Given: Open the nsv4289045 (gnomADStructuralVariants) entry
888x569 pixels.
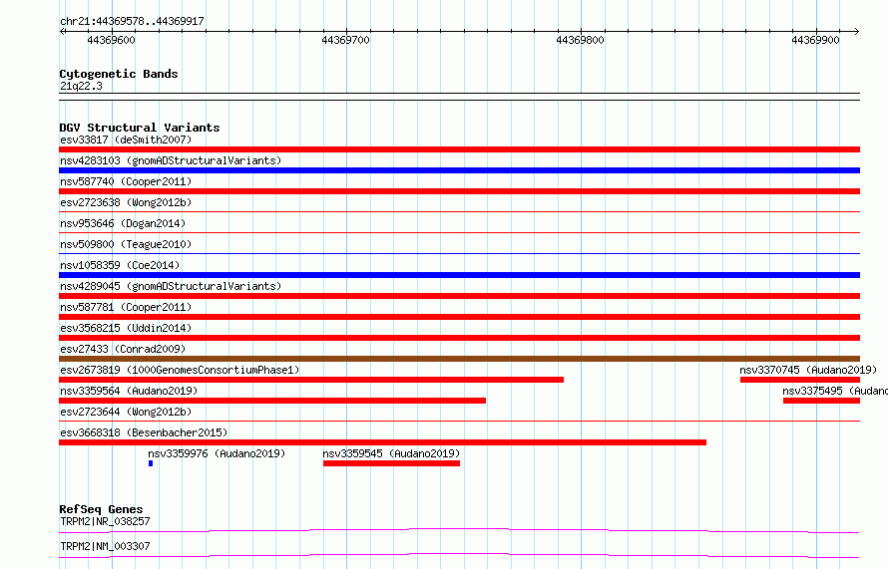Looking at the screenshot, I should tap(171, 286).
